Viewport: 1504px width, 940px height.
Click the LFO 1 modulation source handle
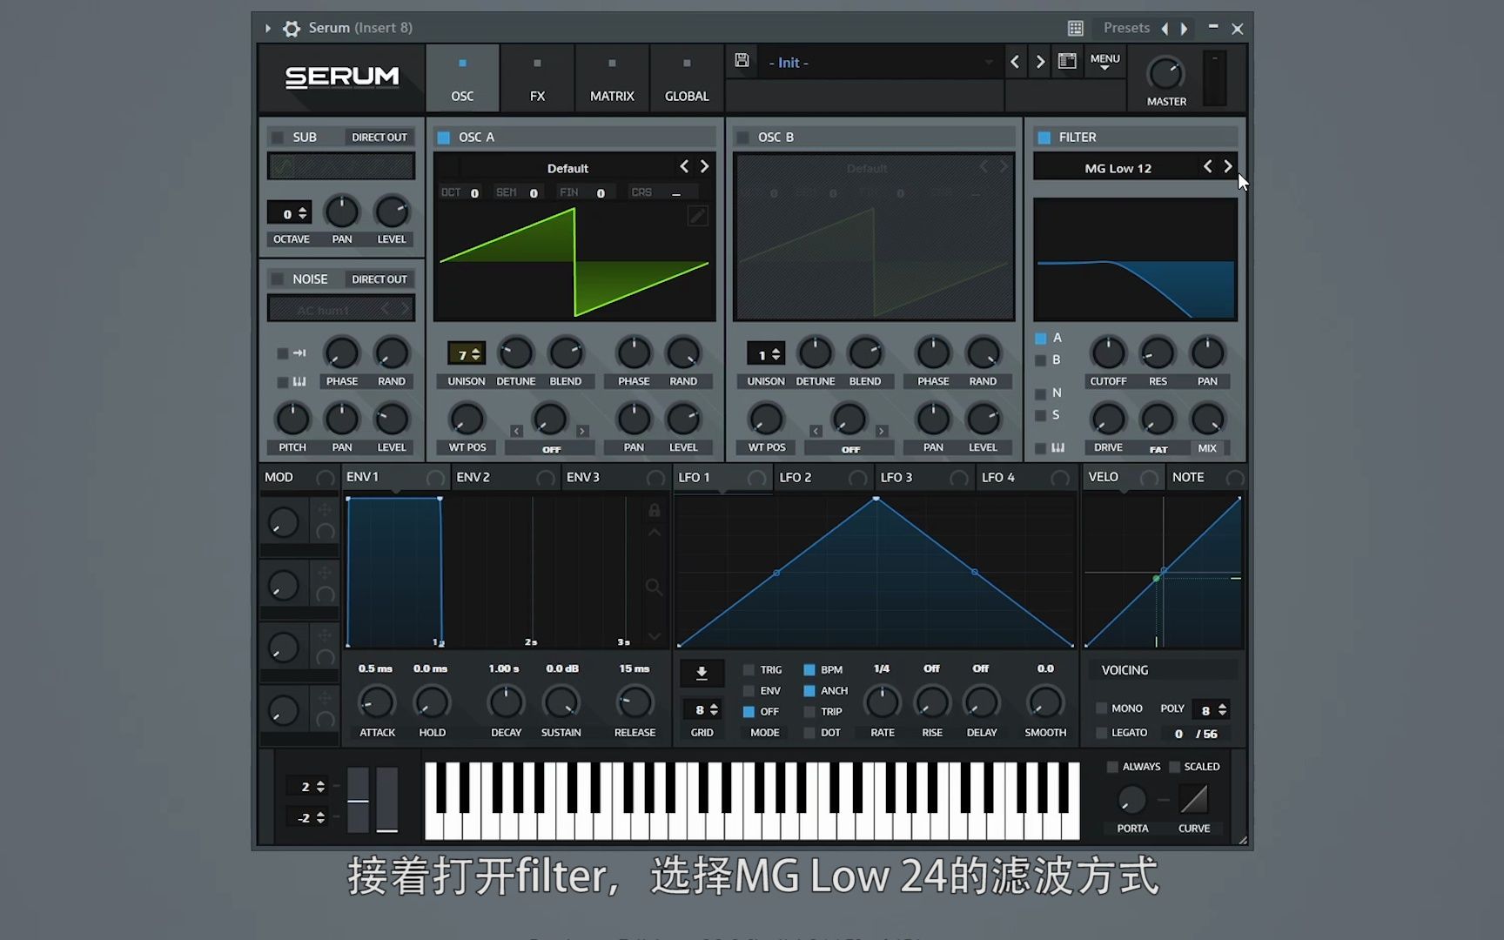coord(757,478)
